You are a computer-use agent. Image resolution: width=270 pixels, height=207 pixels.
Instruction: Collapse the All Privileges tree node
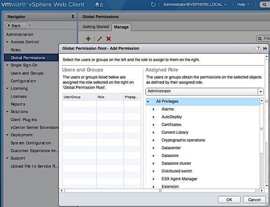(x=148, y=102)
